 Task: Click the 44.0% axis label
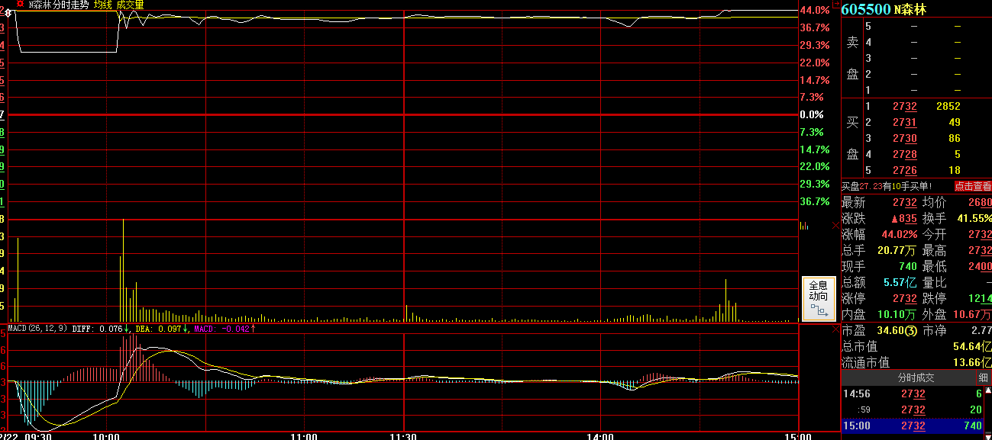[x=815, y=11]
